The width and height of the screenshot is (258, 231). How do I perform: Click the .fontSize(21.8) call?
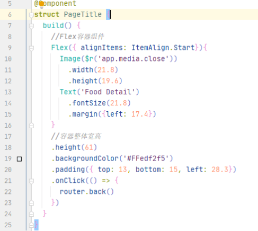point(100,103)
